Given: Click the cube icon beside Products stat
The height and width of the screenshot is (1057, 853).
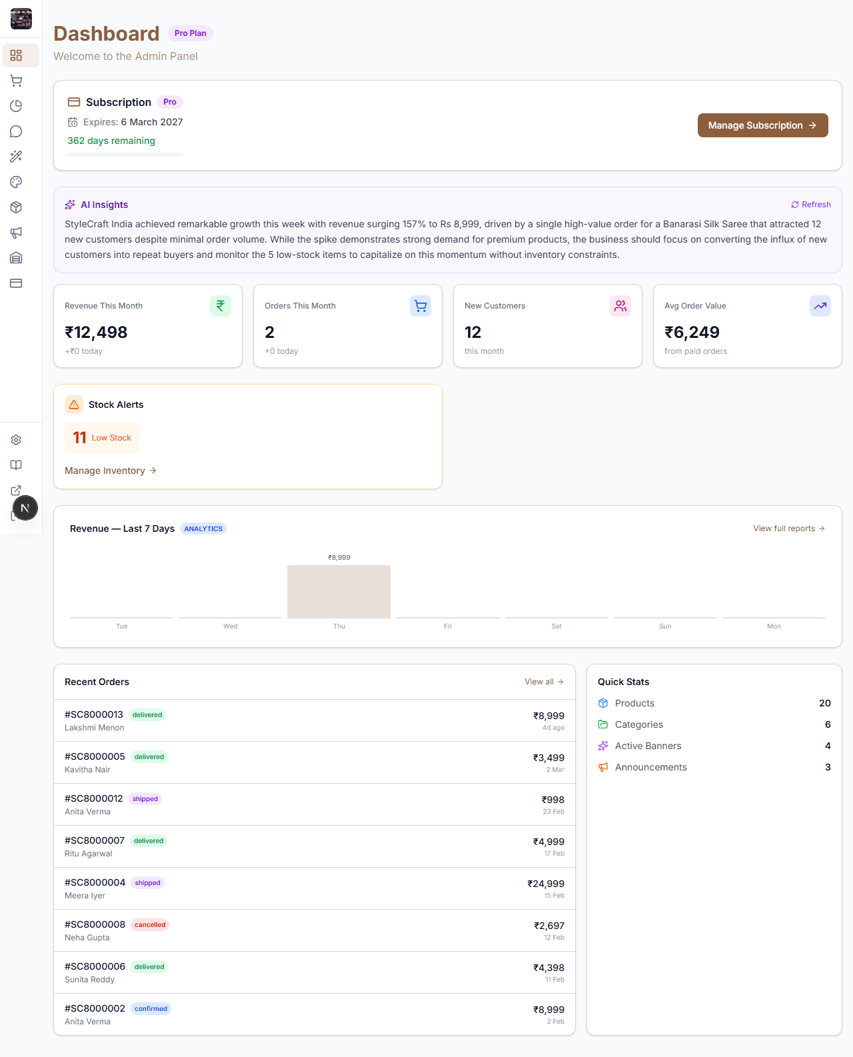Looking at the screenshot, I should click(603, 703).
